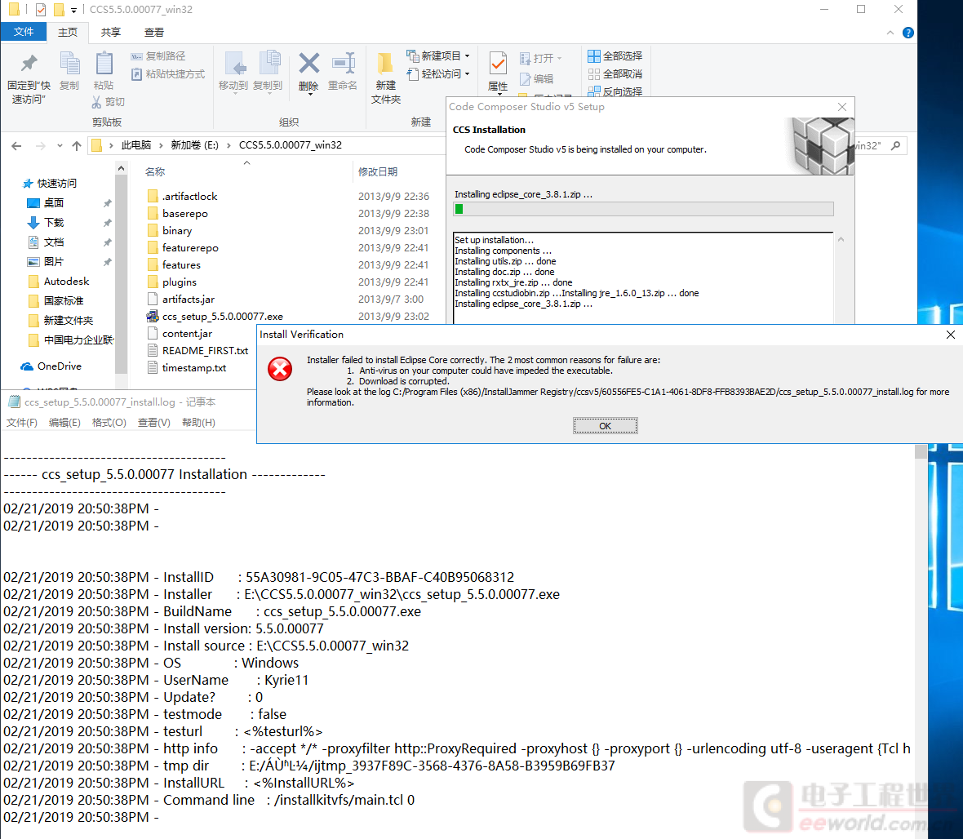Click the Properties checkmark icon
This screenshot has width=963, height=839.
pos(498,64)
